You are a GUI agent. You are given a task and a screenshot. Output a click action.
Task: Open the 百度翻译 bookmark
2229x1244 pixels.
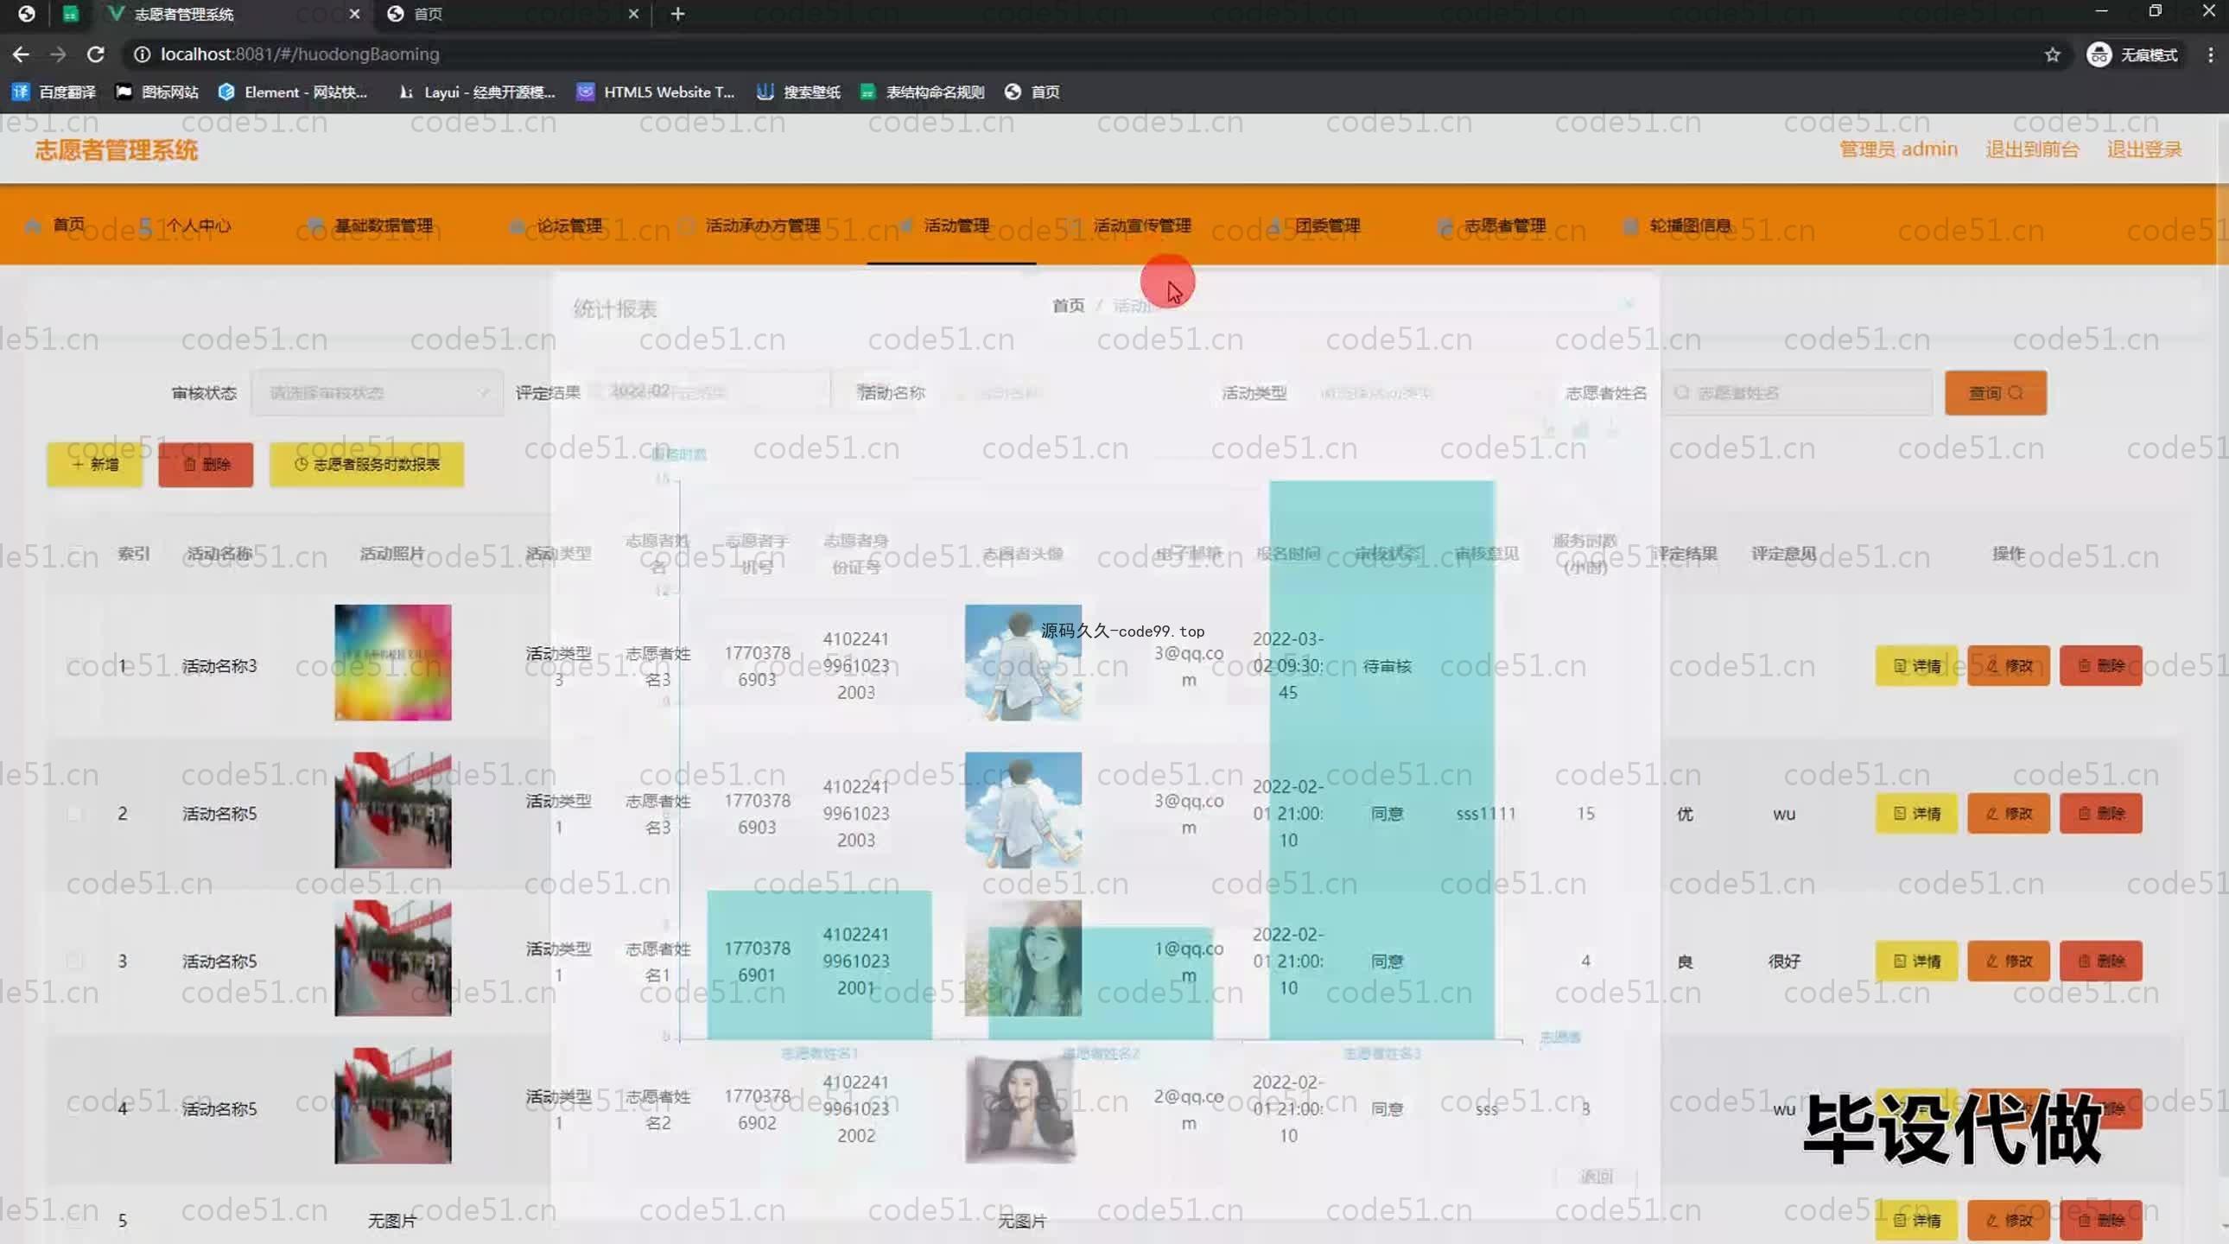click(54, 92)
